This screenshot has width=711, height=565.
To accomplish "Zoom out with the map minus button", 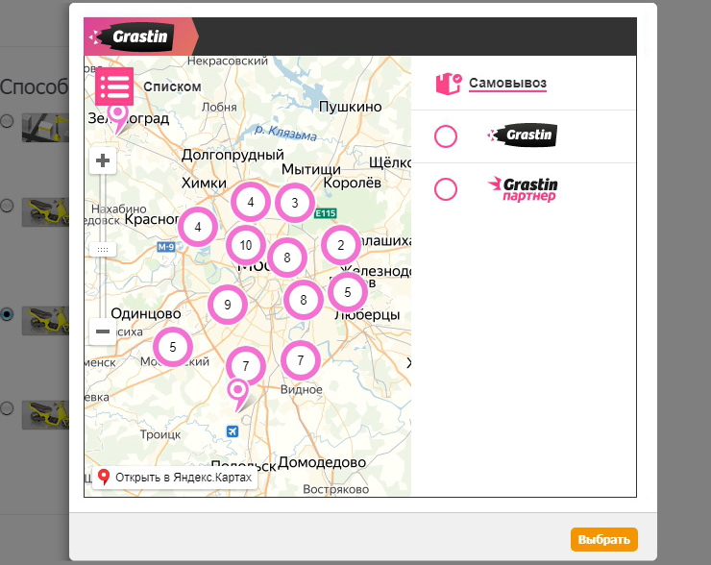I will (x=103, y=332).
